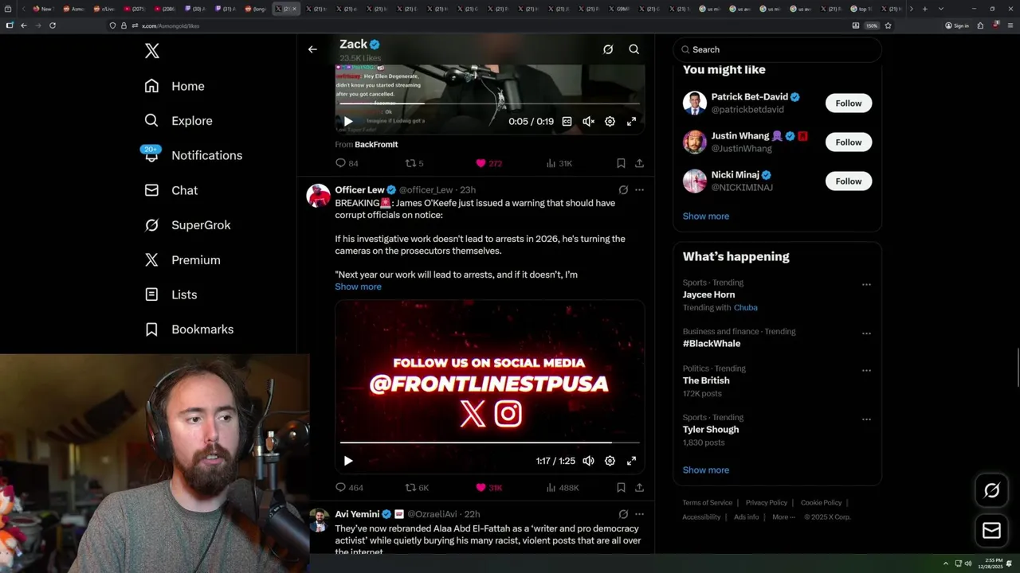The height and width of the screenshot is (573, 1020).
Task: Open settings on the BackFromIt video
Action: click(610, 122)
